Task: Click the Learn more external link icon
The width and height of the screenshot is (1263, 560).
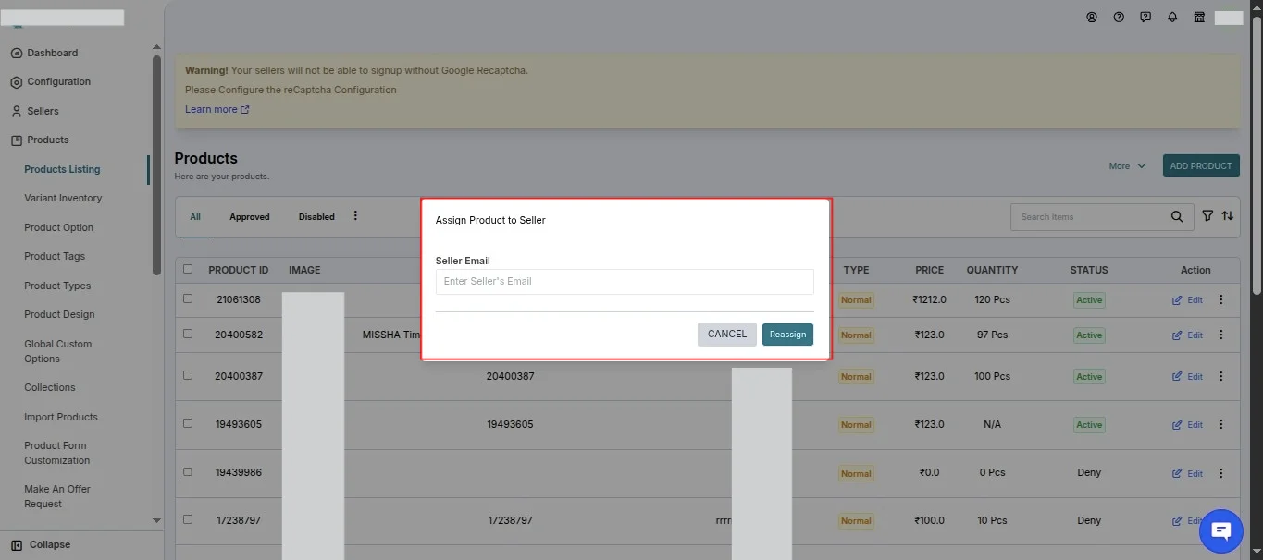Action: tap(245, 109)
